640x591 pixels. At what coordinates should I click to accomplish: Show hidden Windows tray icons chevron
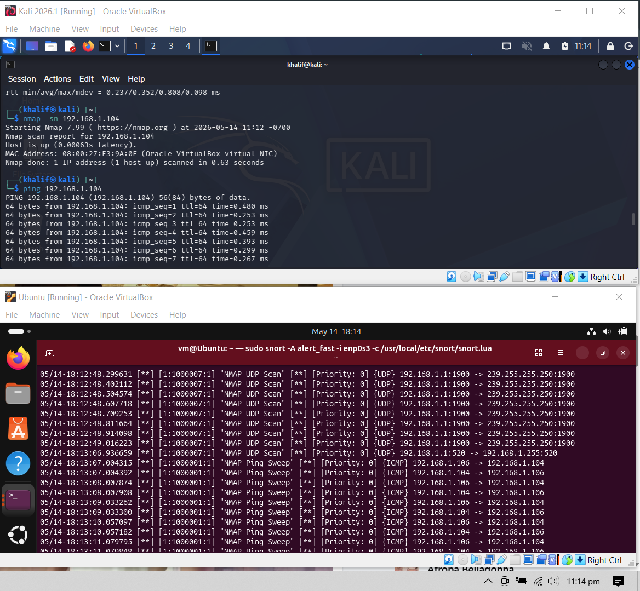click(x=488, y=581)
